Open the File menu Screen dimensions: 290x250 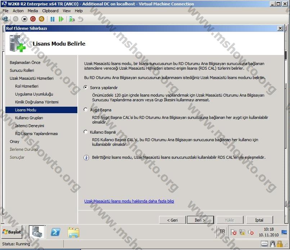click(5, 11)
